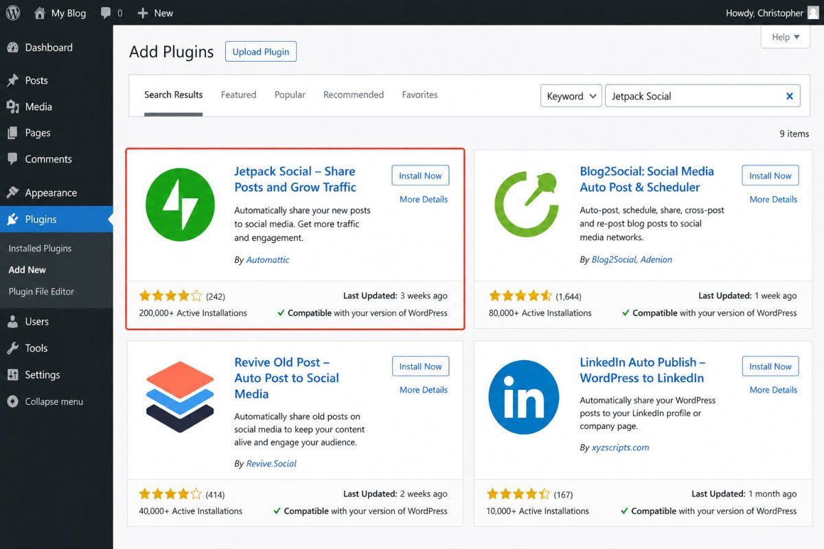This screenshot has width=824, height=549.
Task: Switch to the Recommended tab
Action: (x=354, y=95)
